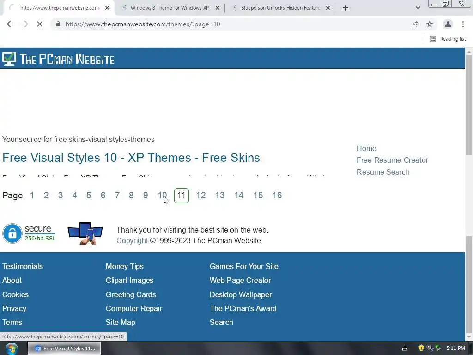Image resolution: width=473 pixels, height=355 pixels.
Task: Open Web Page Creator link
Action: click(240, 281)
